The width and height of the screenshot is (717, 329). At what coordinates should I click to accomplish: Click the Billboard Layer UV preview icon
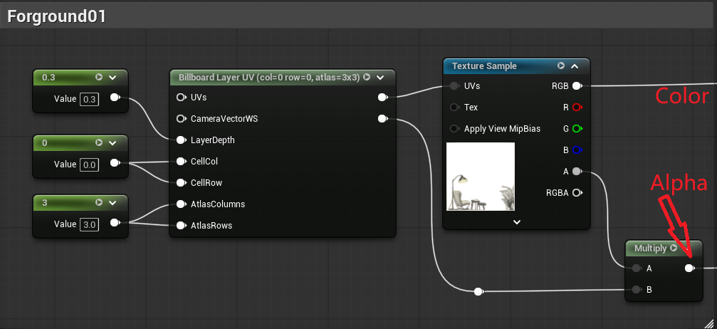click(x=367, y=77)
